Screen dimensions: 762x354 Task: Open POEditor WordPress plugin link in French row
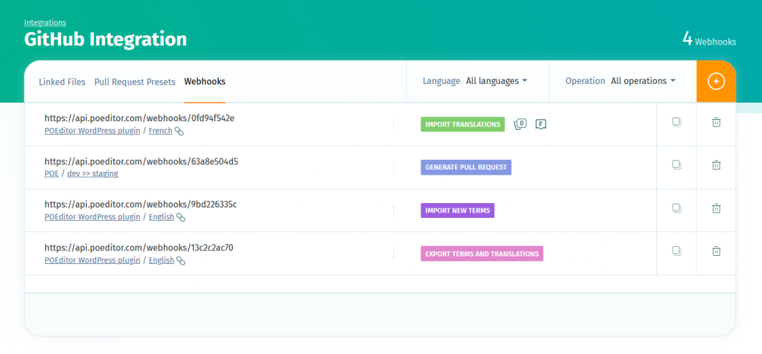(x=92, y=131)
